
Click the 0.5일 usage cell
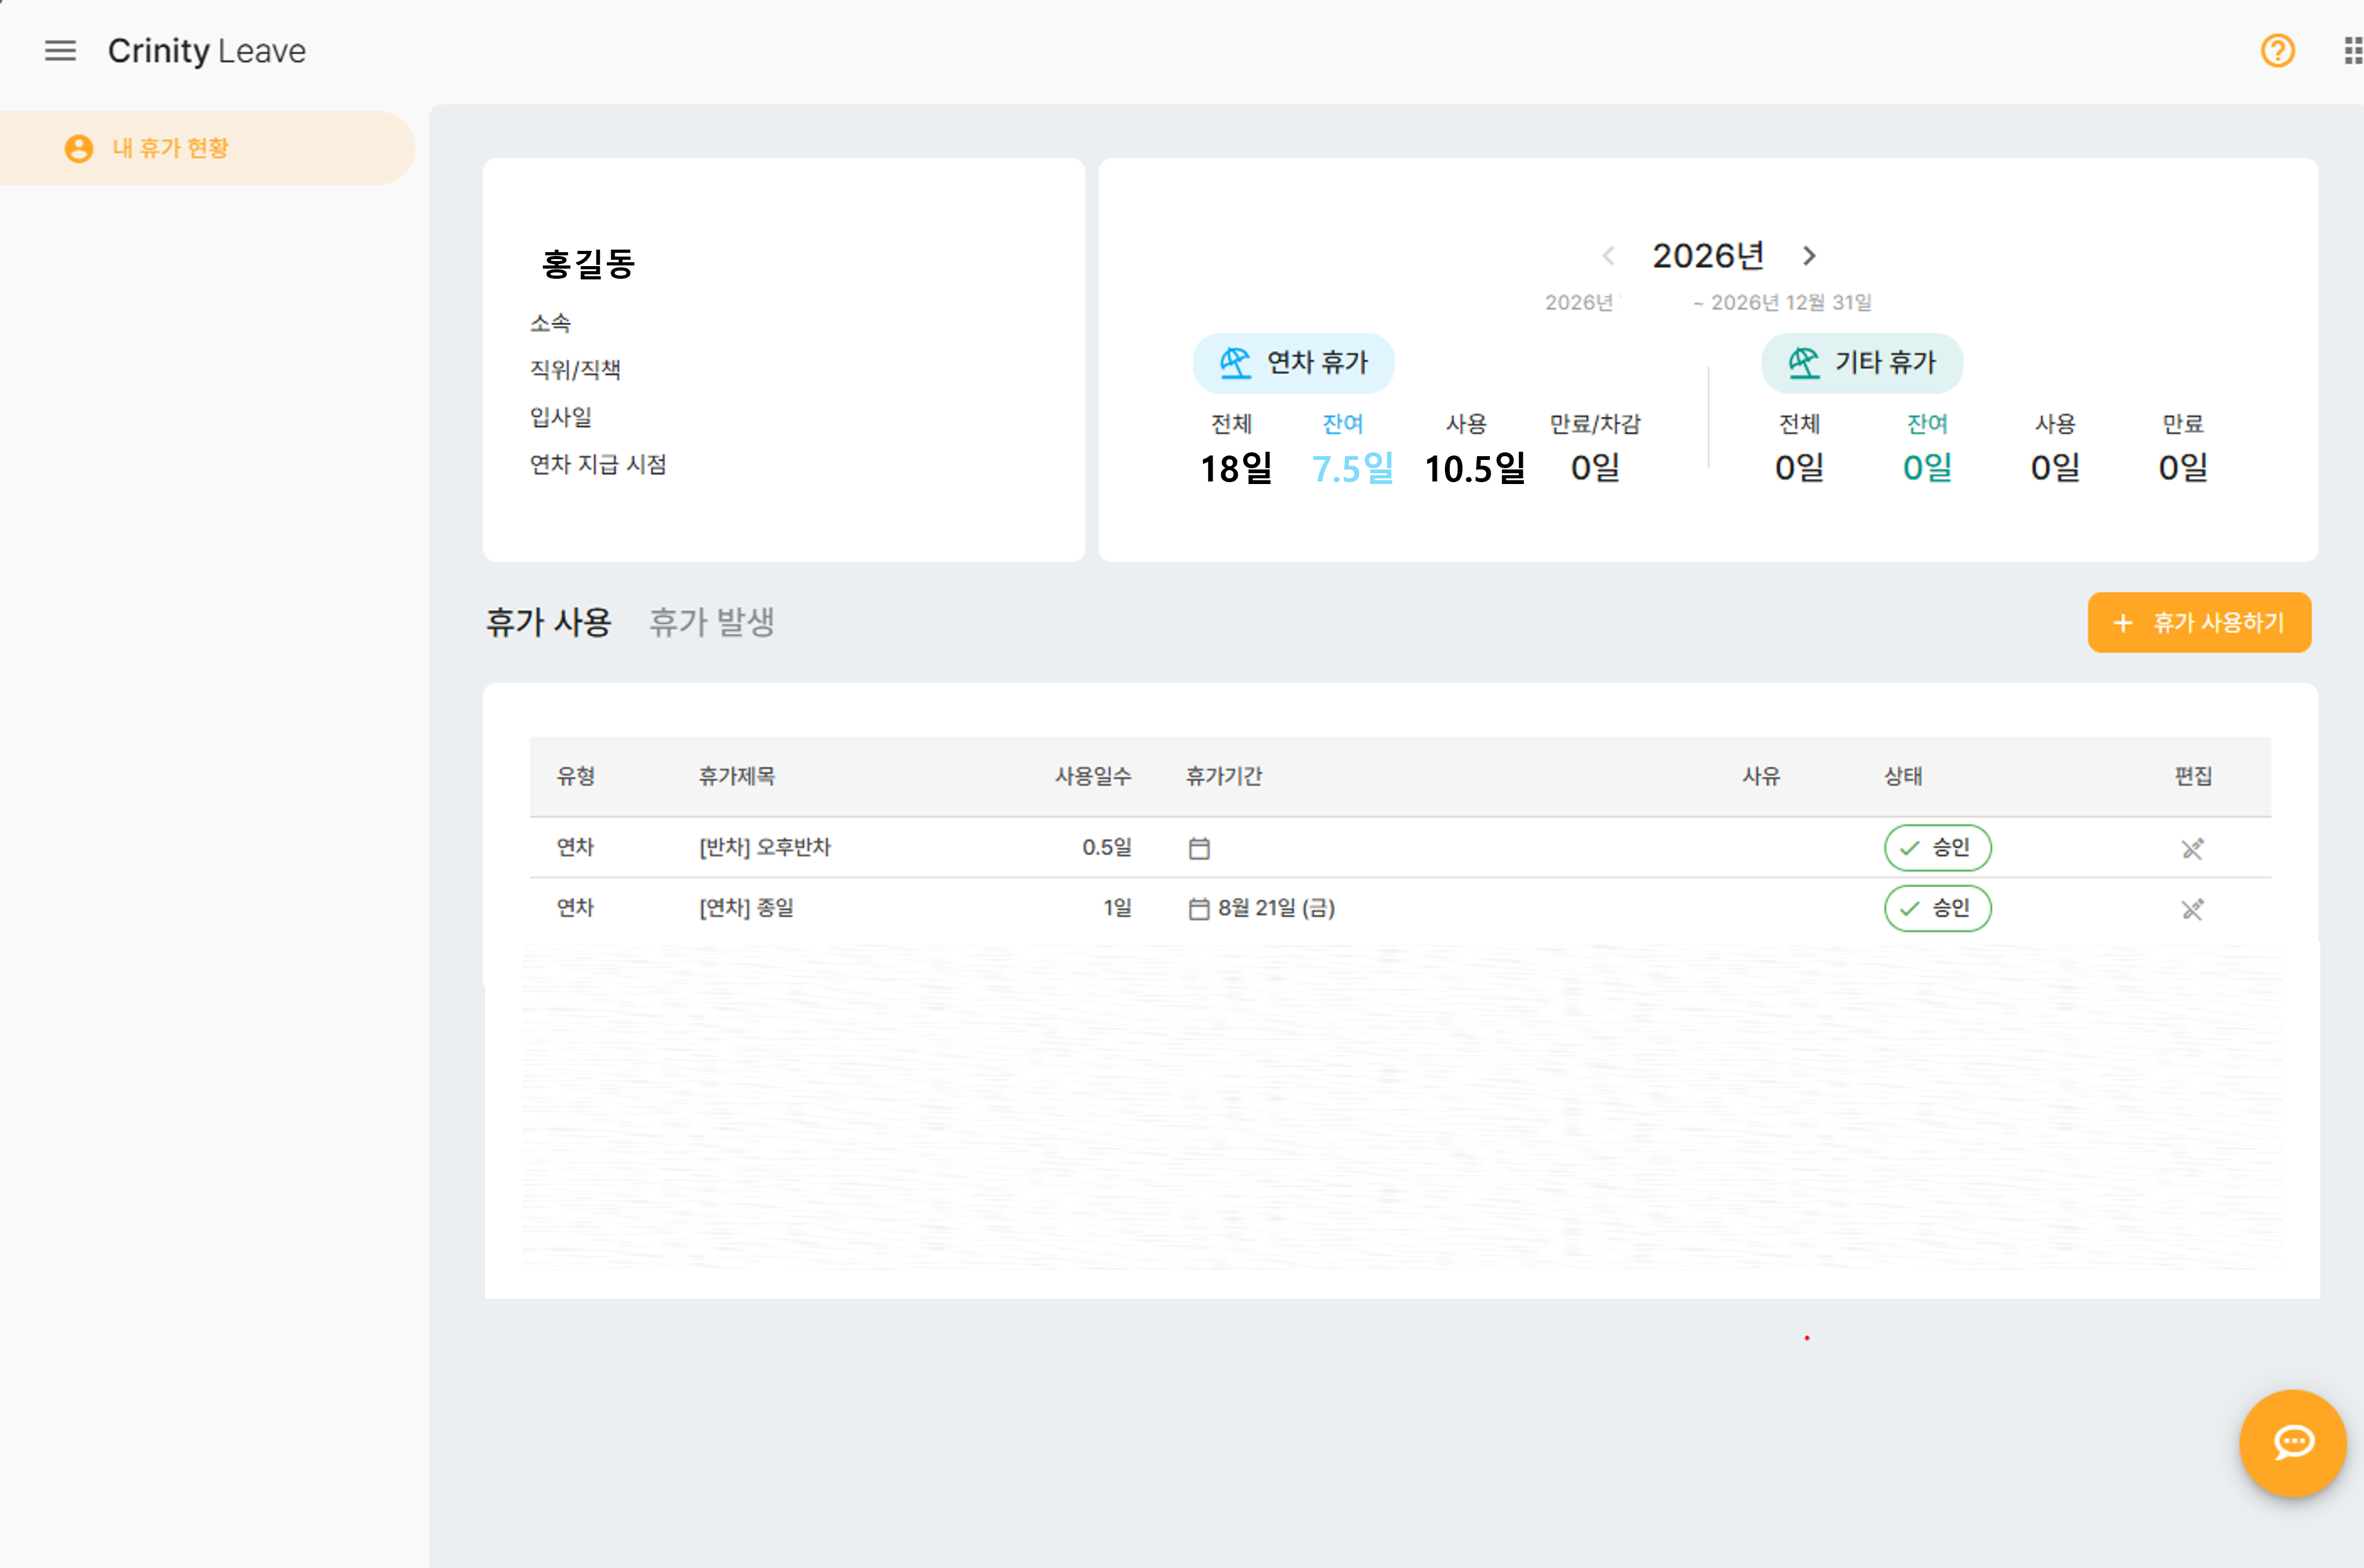[x=1107, y=847]
